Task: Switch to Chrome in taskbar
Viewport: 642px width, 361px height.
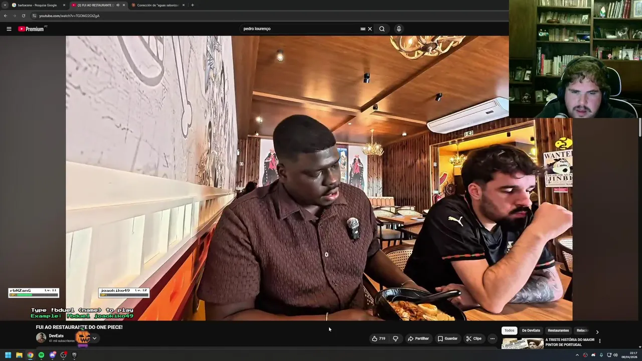Action: tap(30, 355)
